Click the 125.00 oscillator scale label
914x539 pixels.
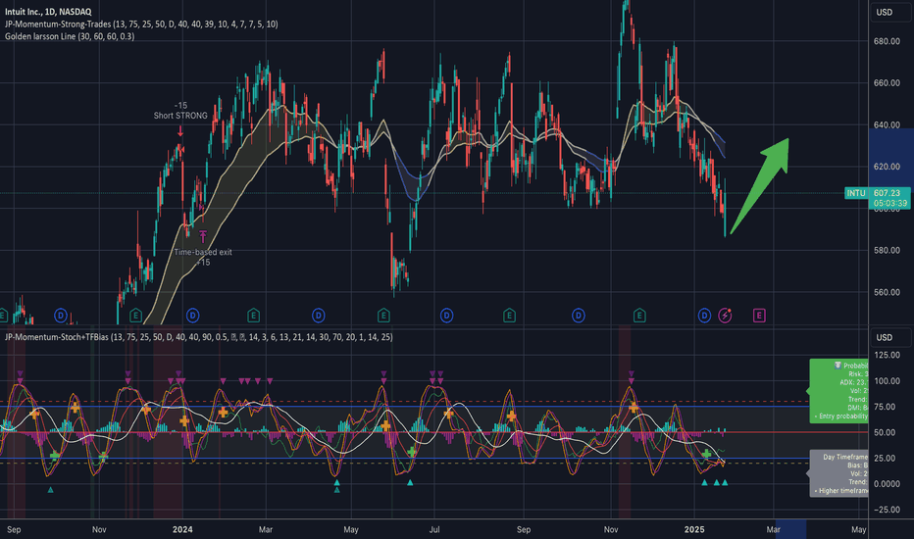(x=887, y=355)
